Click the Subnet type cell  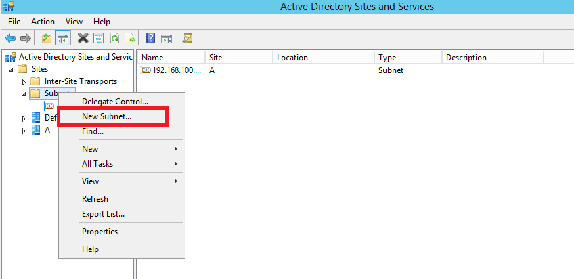click(391, 70)
